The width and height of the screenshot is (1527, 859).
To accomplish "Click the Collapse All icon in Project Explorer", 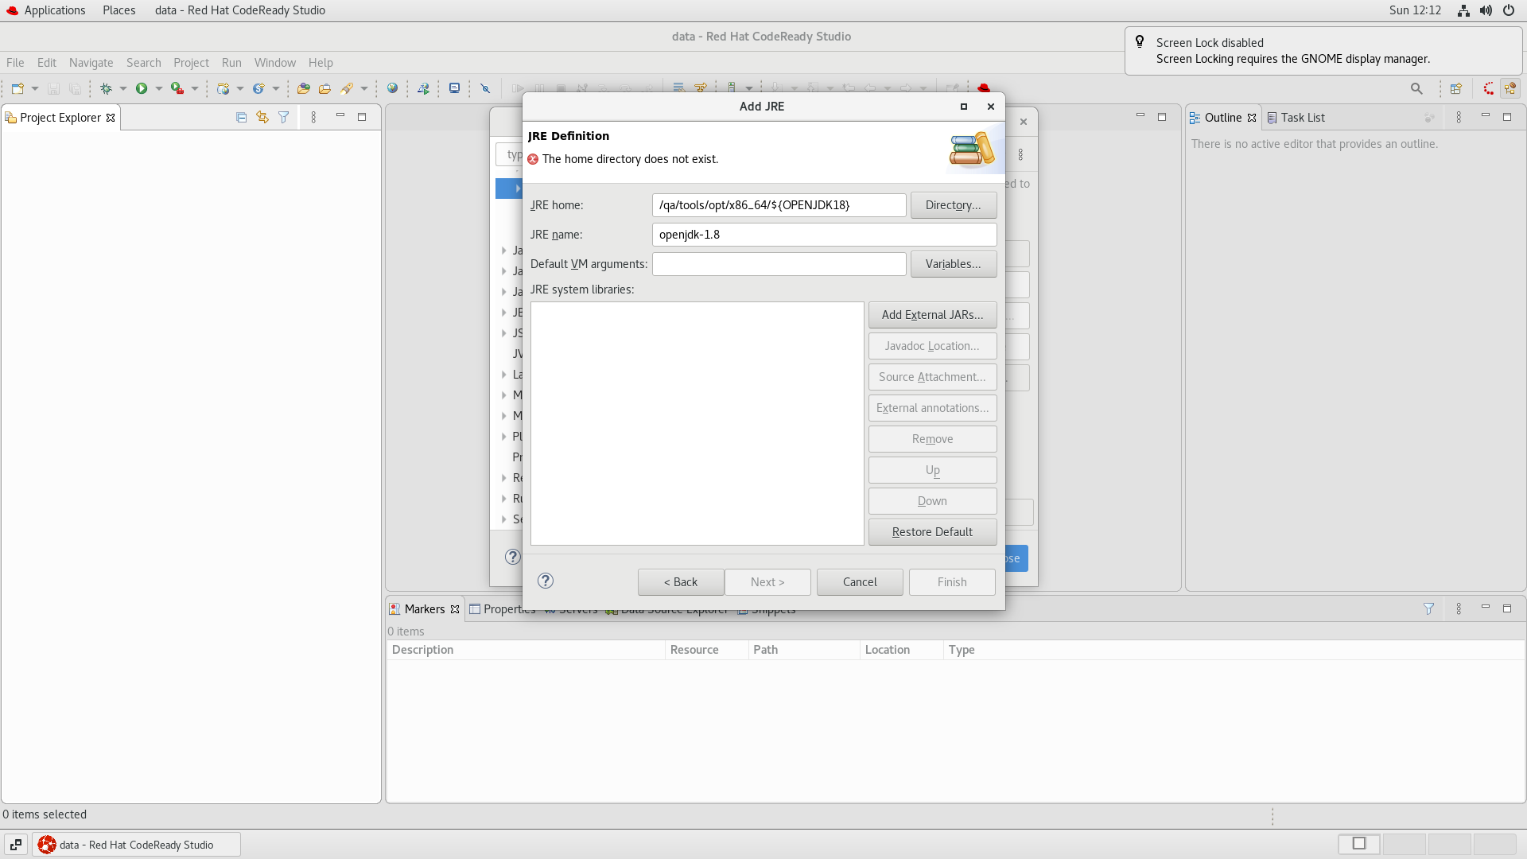I will click(x=241, y=117).
